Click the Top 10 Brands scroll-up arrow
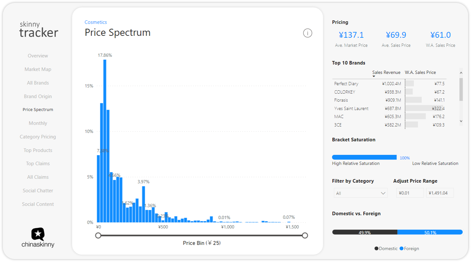 (461, 73)
